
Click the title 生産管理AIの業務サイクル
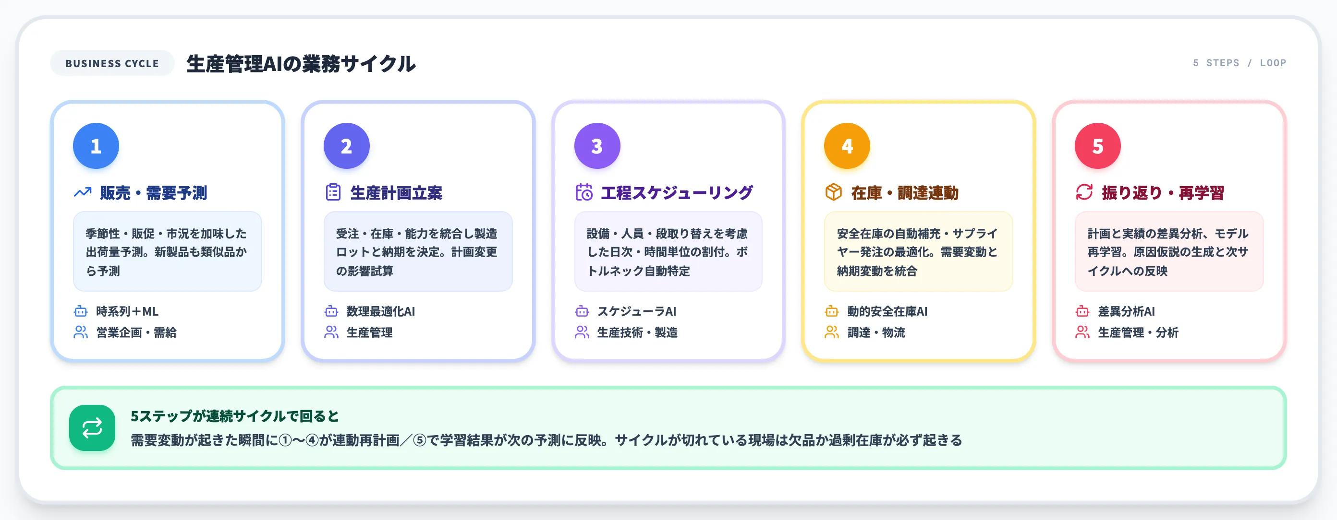[x=301, y=64]
